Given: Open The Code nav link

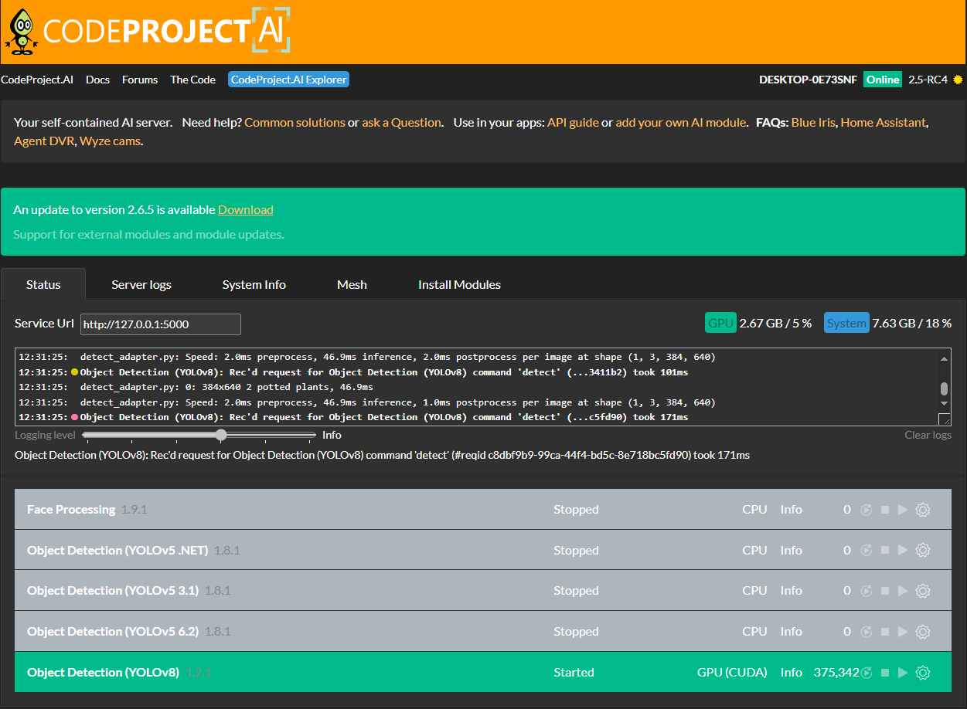Looking at the screenshot, I should coord(192,80).
